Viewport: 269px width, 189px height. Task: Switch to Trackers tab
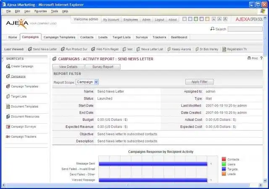[159, 37]
